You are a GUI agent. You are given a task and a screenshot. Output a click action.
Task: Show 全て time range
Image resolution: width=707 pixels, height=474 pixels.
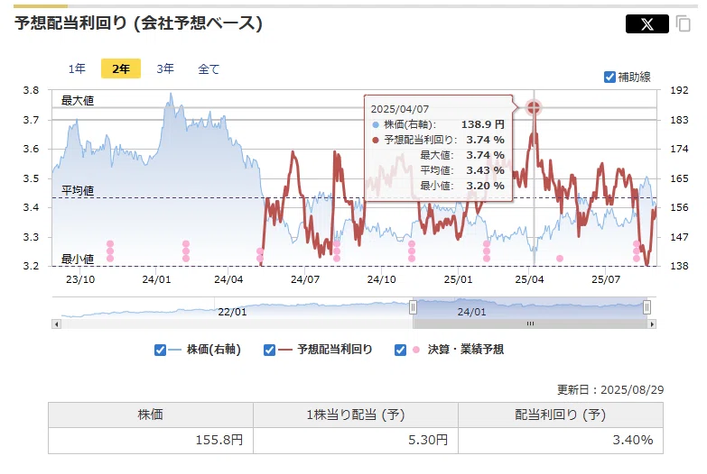click(x=209, y=68)
